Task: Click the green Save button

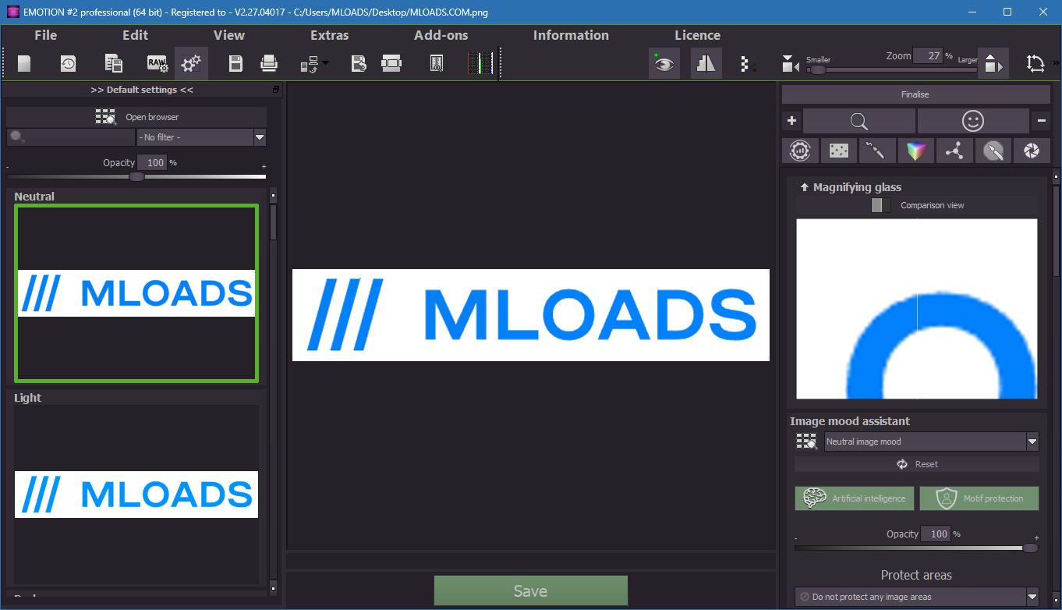Action: click(531, 591)
